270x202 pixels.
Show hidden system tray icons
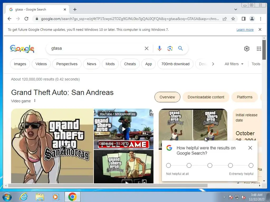coord(224,197)
